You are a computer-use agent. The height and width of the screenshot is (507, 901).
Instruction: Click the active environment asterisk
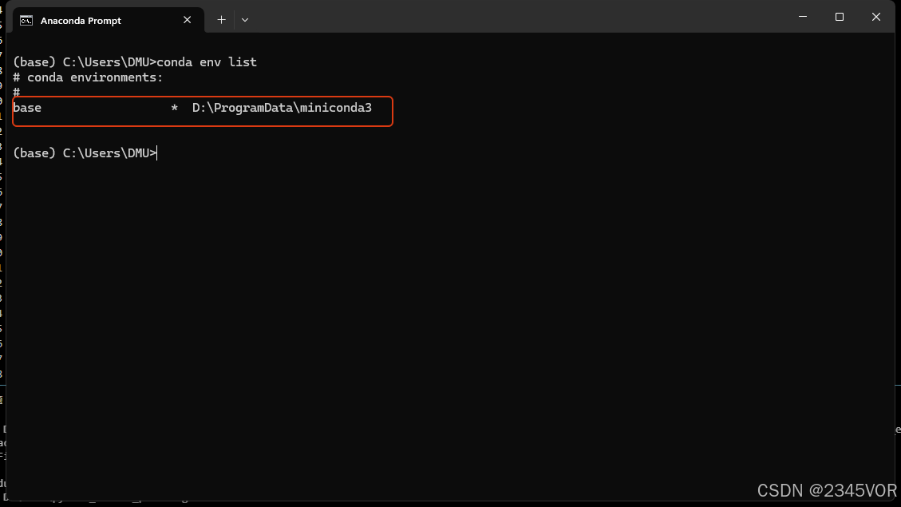174,108
